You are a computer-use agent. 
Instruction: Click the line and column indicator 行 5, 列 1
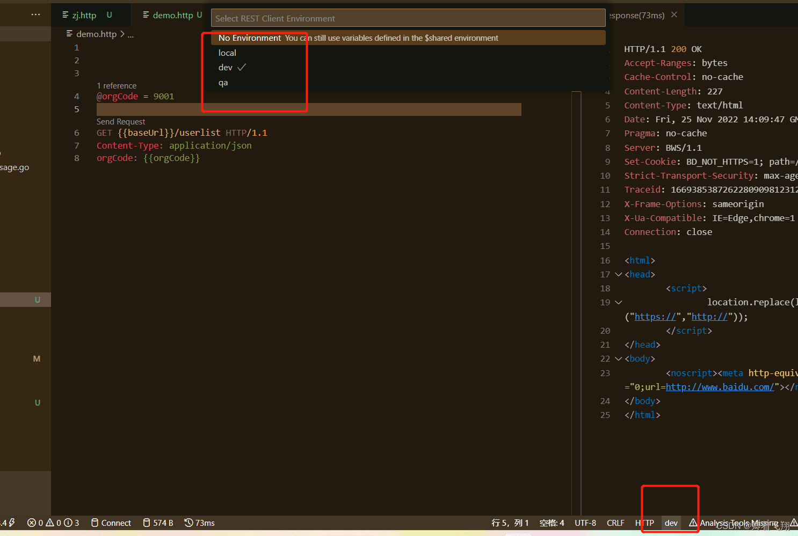[x=510, y=523]
